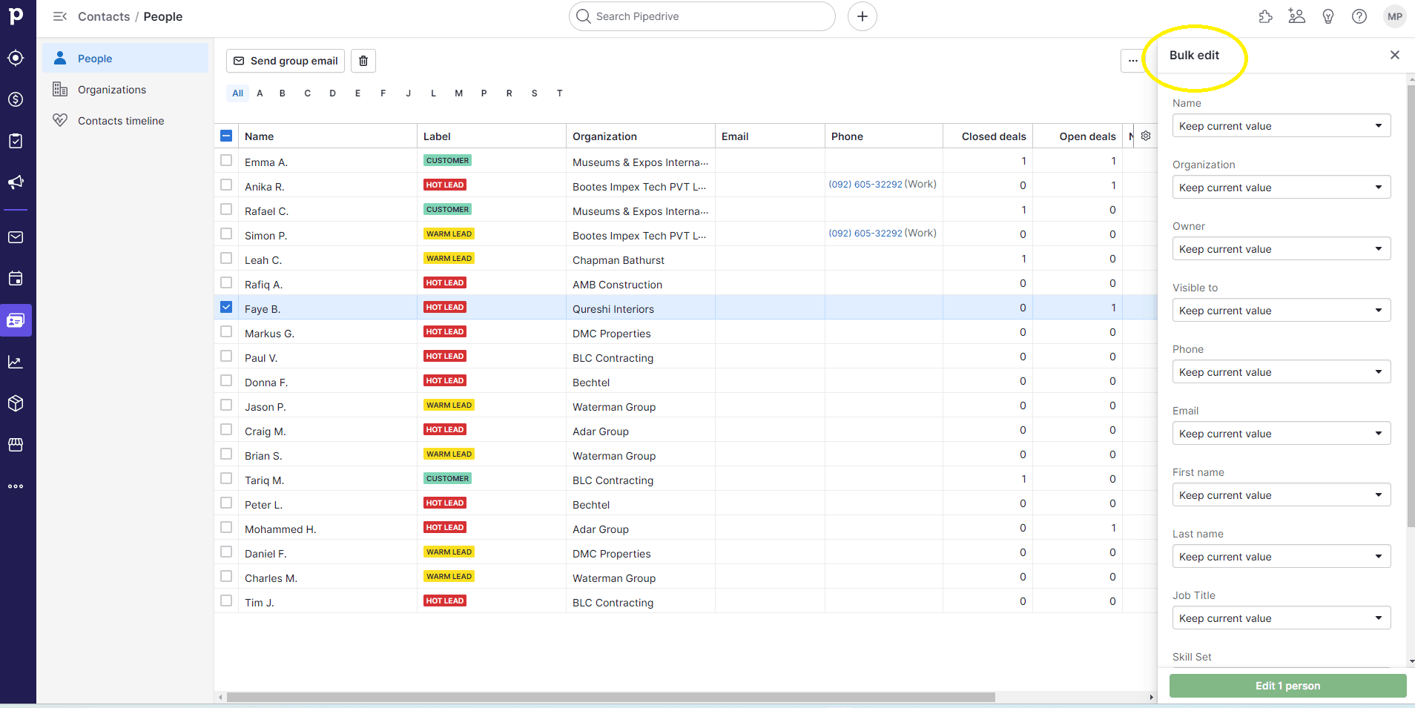Check the checkbox for Markus G.
1415x708 pixels.
[x=226, y=331]
